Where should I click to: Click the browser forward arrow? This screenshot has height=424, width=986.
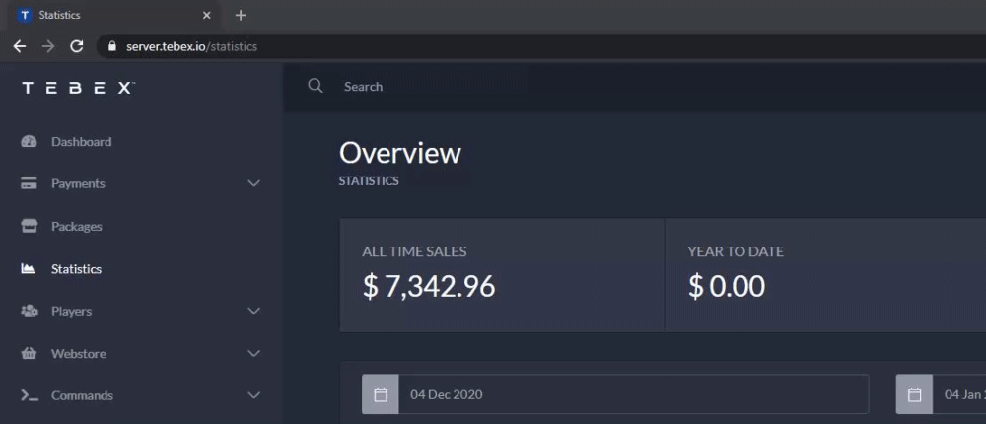pos(47,46)
